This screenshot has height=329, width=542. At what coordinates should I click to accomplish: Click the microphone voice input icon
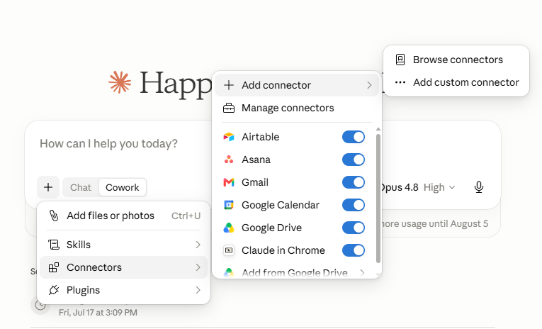pyautogui.click(x=479, y=187)
